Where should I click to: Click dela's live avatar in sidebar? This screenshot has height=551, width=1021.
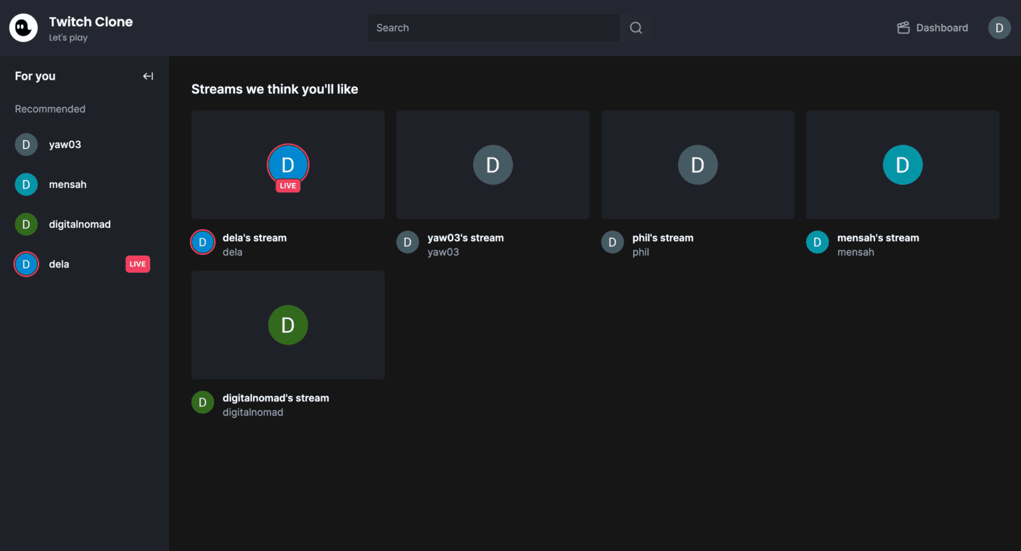[x=26, y=264]
